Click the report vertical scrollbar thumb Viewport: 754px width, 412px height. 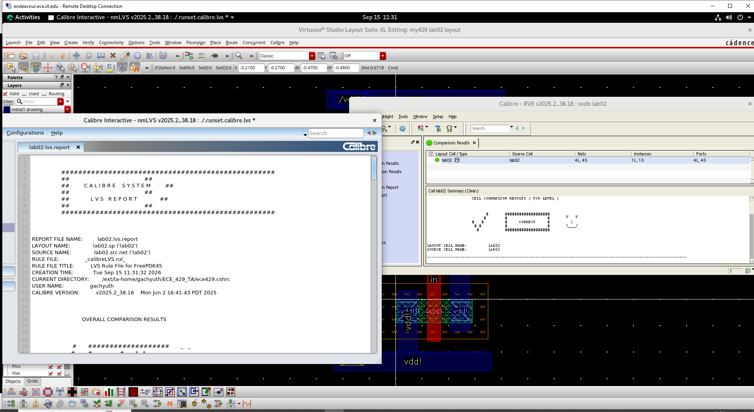[x=374, y=168]
